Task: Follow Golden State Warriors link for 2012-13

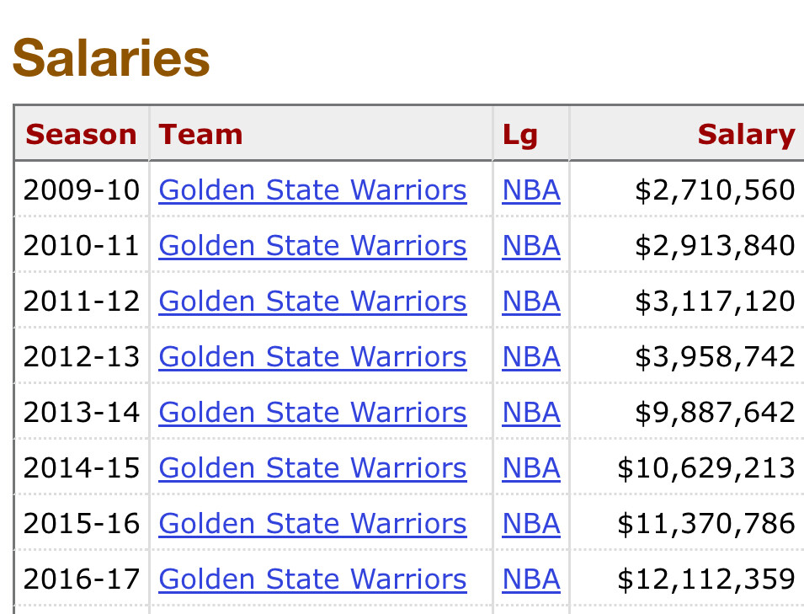Action: [x=312, y=357]
